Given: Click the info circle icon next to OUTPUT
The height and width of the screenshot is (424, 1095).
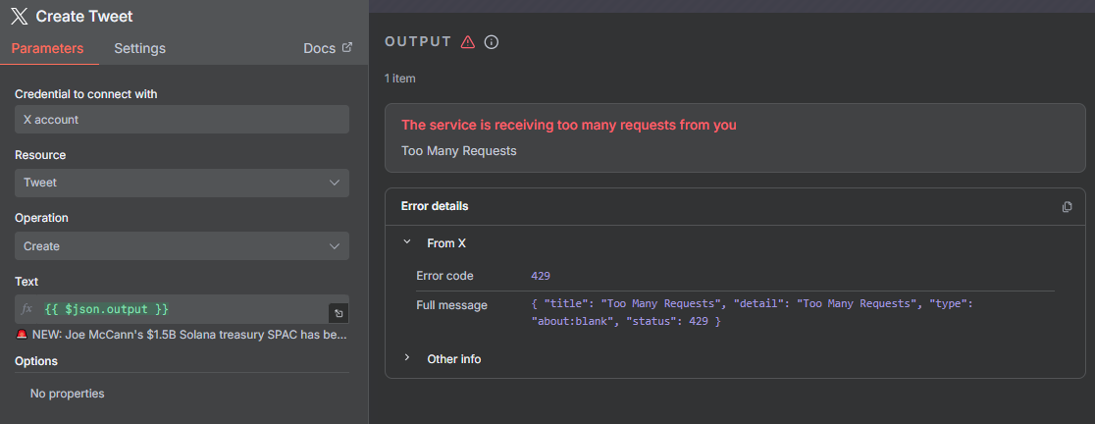Looking at the screenshot, I should [492, 42].
